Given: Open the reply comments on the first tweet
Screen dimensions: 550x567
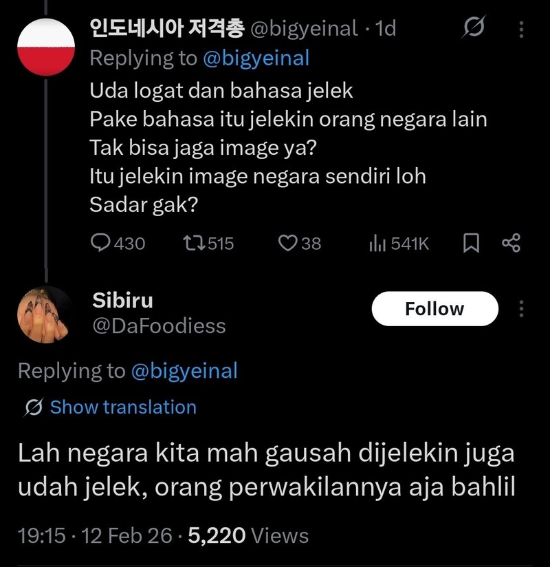Looking at the screenshot, I should tap(102, 243).
